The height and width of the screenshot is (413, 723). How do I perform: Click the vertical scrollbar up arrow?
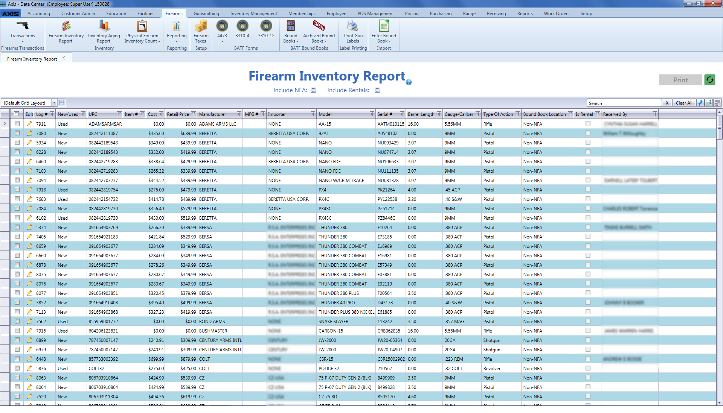point(719,112)
